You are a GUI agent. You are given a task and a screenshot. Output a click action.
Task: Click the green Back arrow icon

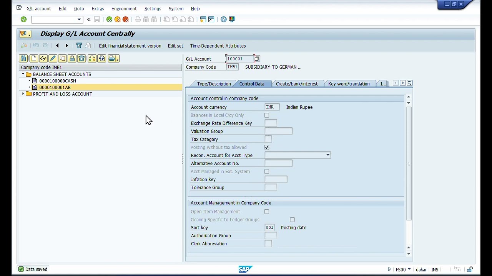[x=109, y=20]
